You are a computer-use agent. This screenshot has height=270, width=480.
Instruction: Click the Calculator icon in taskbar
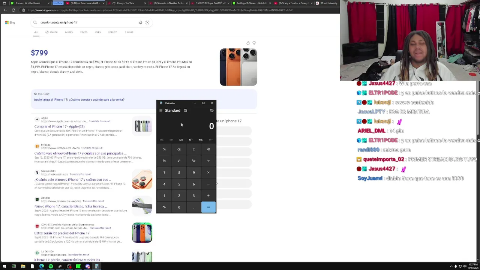pos(96,267)
